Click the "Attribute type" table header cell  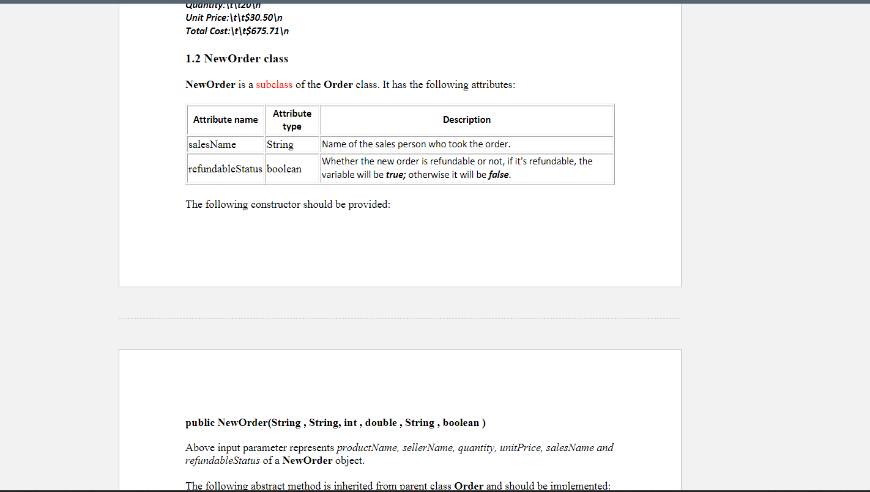pos(292,120)
